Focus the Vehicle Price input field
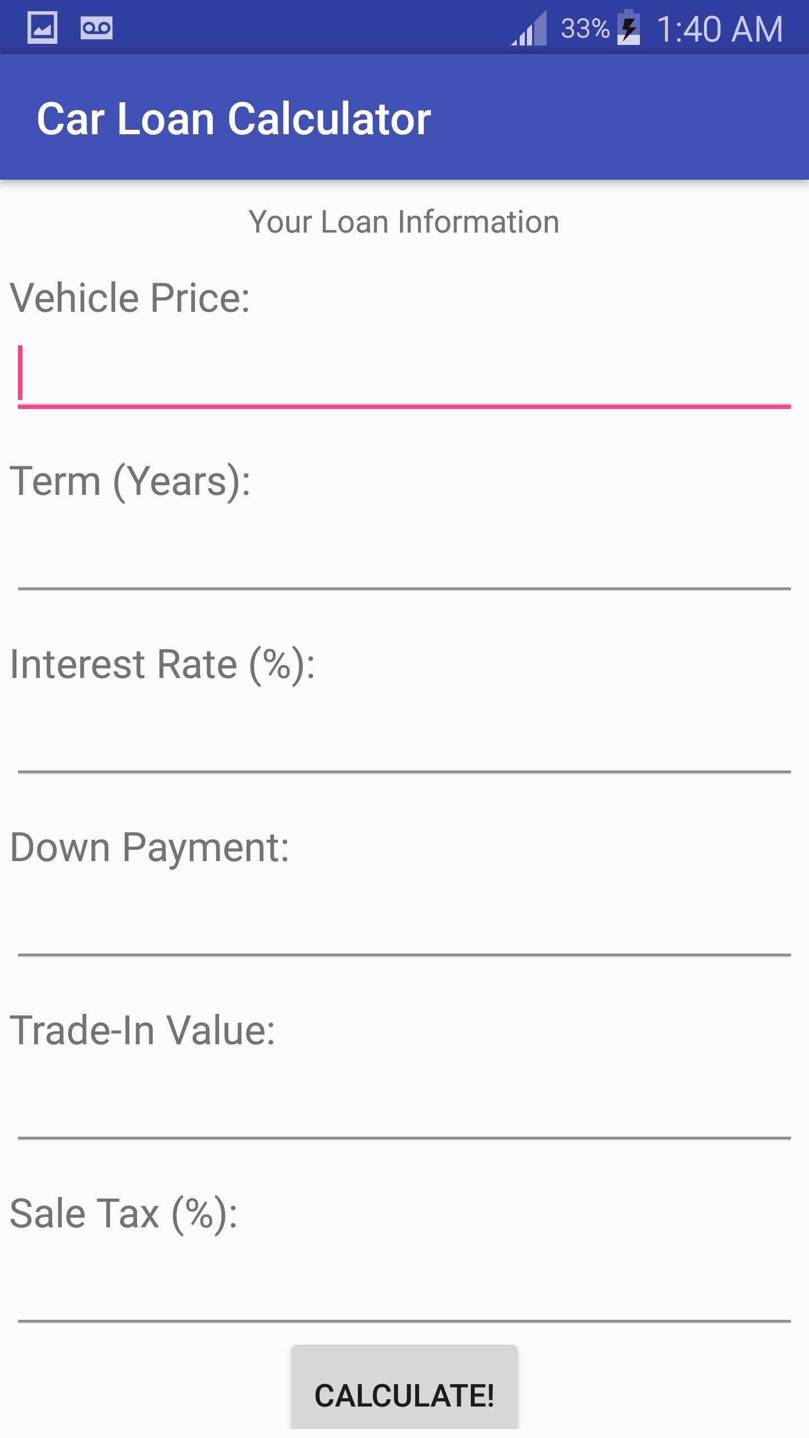 [404, 375]
